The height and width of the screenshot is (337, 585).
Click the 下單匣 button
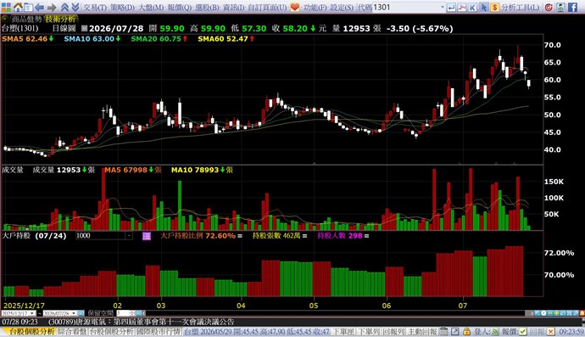(343, 331)
